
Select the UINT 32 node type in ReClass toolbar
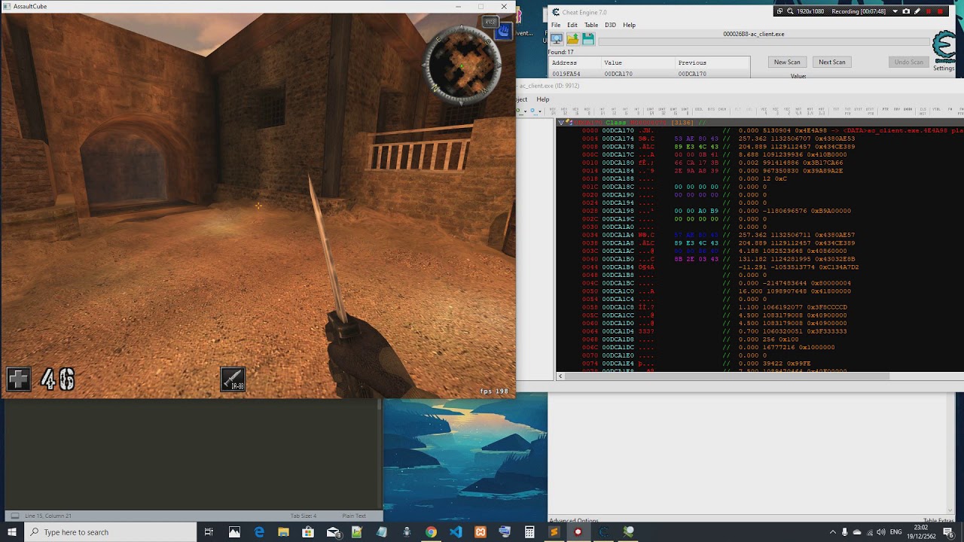(662, 111)
